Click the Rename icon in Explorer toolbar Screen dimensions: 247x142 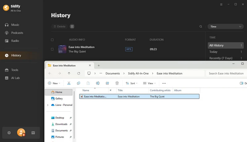click(98, 83)
